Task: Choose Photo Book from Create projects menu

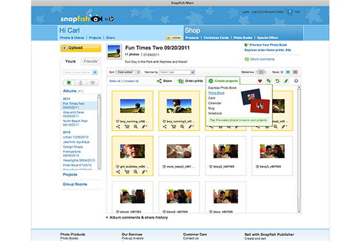Action: (x=216, y=93)
